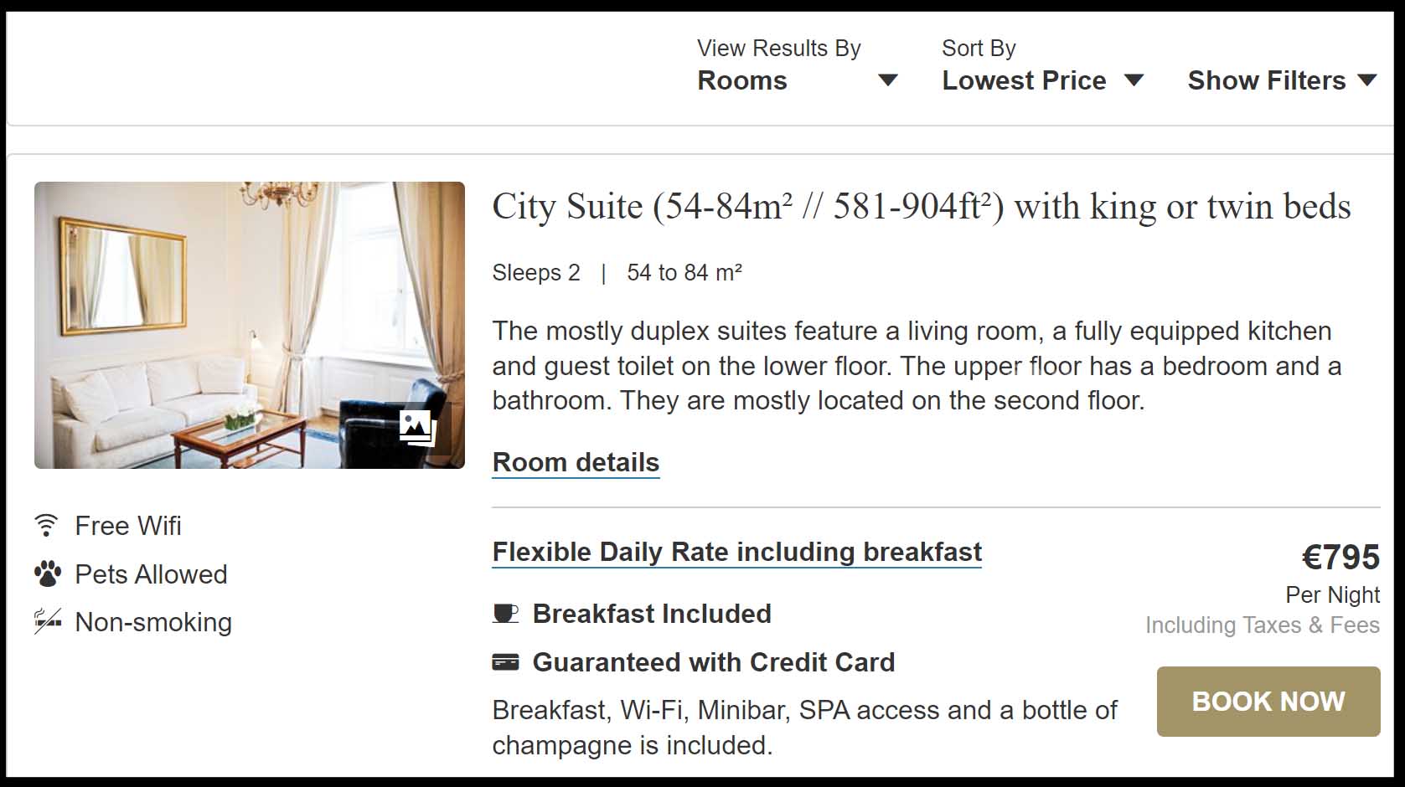Click the City Suite room title heading

921,207
